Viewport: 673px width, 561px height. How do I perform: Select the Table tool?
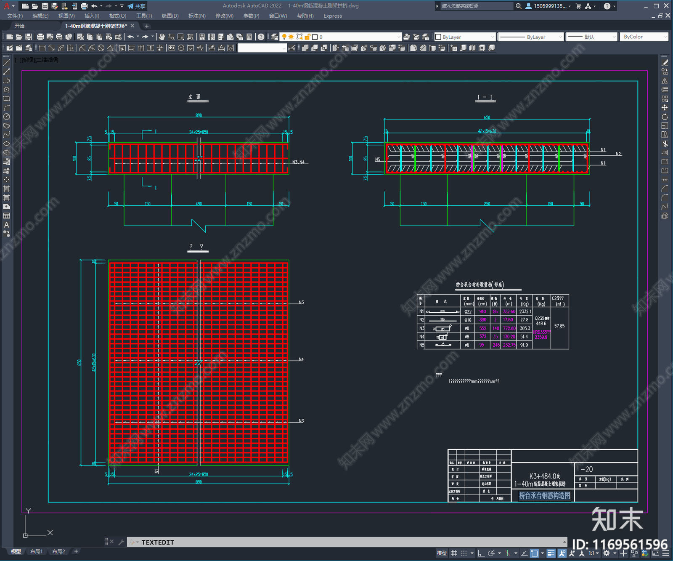pos(6,216)
